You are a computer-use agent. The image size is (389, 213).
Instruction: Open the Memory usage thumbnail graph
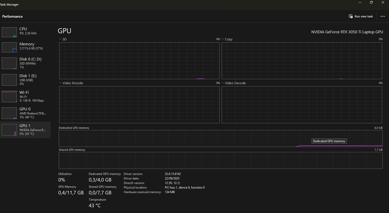(9, 47)
